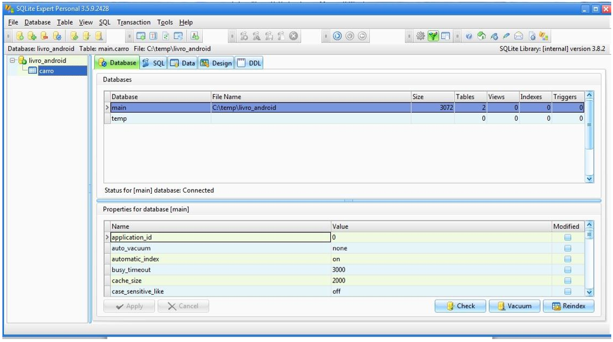Open the View menu
Image resolution: width=613 pixels, height=342 pixels.
[86, 22]
